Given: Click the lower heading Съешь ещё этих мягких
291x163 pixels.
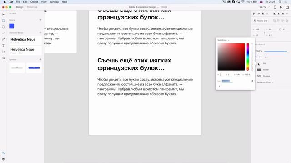Looking at the screenshot, I should click(x=134, y=60).
